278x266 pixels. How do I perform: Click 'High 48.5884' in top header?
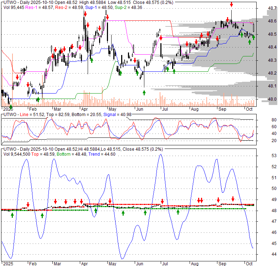click(x=93, y=2)
